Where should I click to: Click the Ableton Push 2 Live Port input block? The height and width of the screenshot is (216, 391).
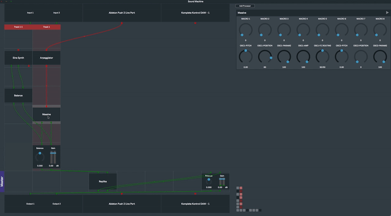pos(122,13)
